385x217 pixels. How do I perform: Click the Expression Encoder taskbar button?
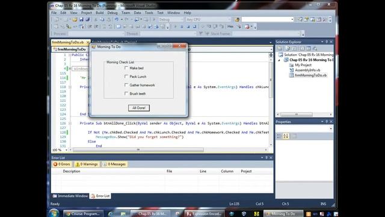pyautogui.click(x=205, y=214)
